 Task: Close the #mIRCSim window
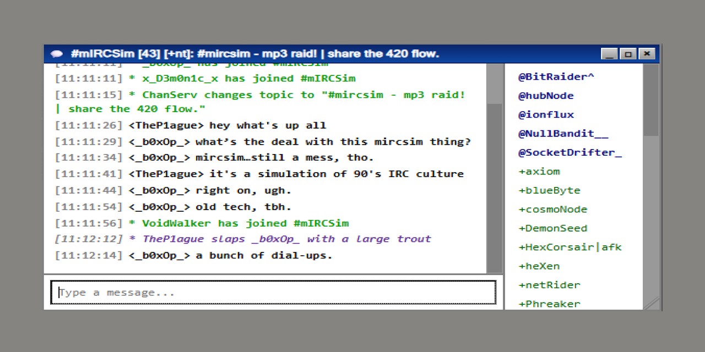tap(647, 54)
